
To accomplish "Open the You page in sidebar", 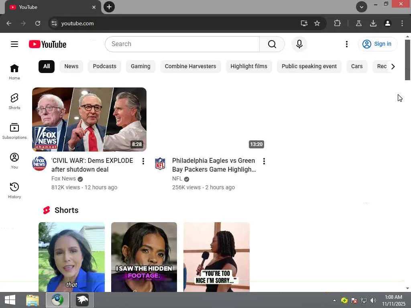I will 14,161.
